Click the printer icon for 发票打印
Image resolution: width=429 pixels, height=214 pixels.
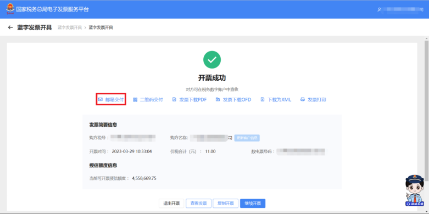303,100
